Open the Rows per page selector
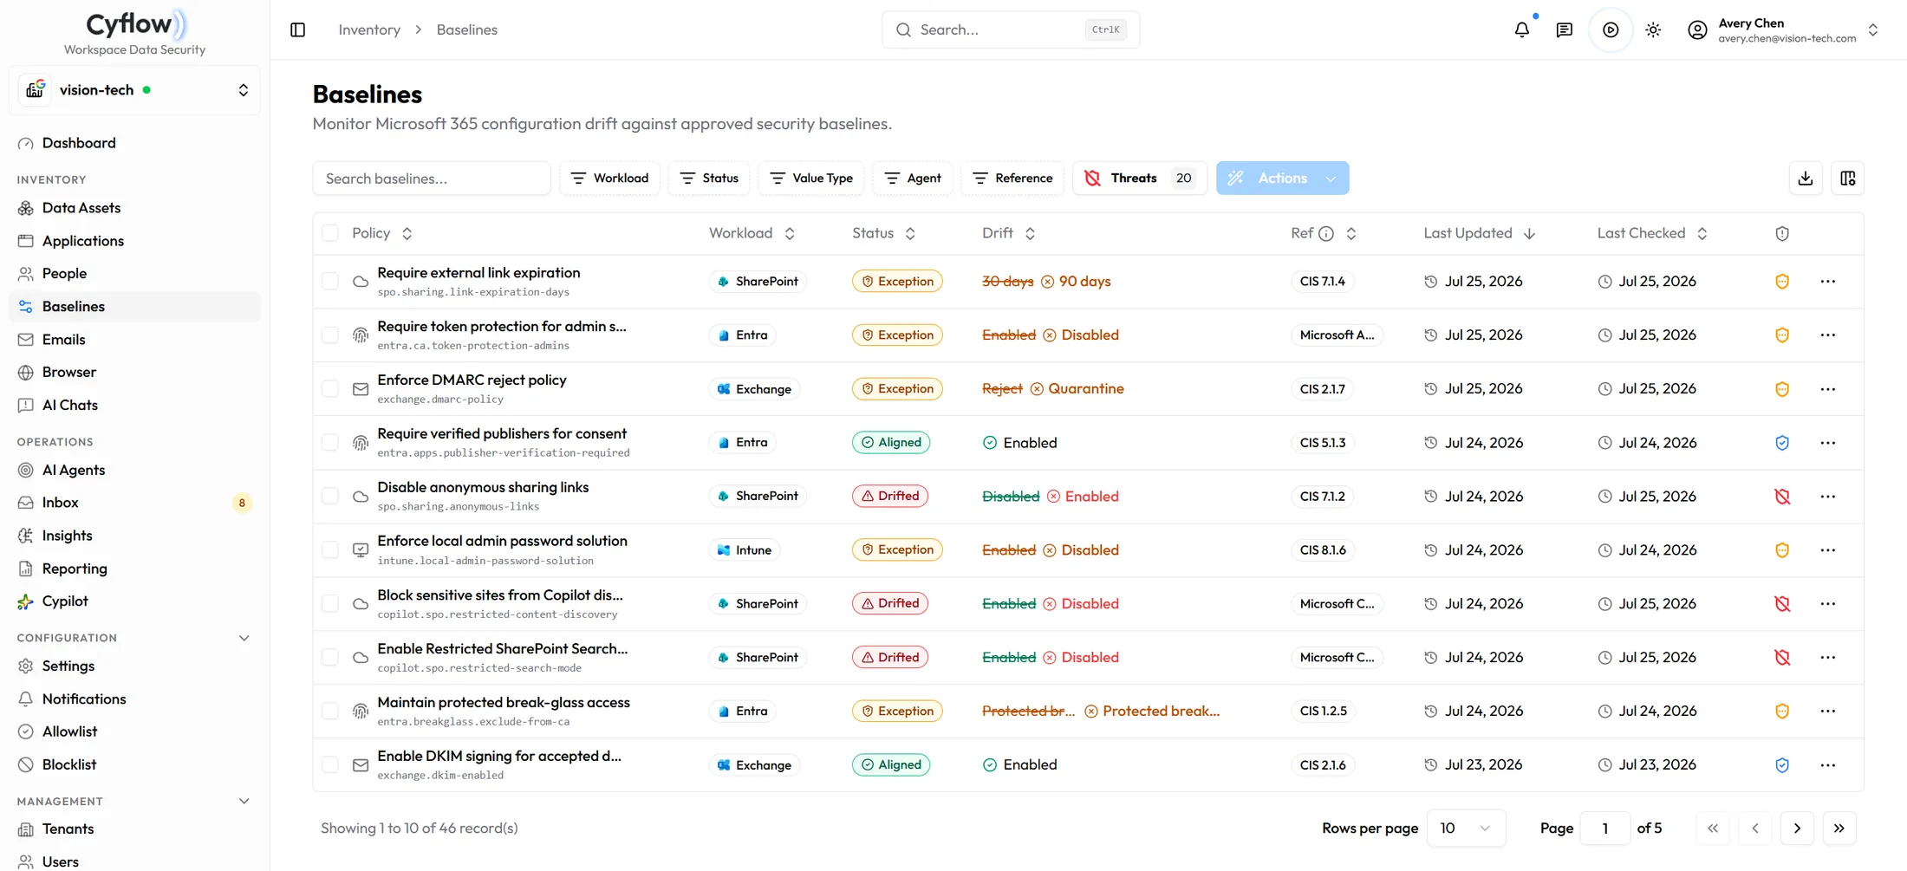 coord(1466,828)
